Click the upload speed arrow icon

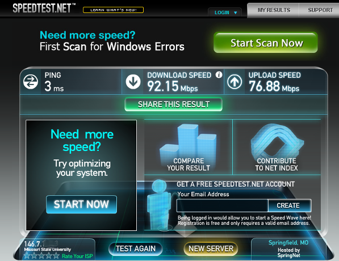click(x=235, y=82)
